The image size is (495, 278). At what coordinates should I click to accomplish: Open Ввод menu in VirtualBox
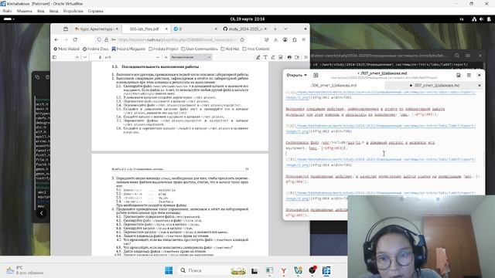pos(53,11)
